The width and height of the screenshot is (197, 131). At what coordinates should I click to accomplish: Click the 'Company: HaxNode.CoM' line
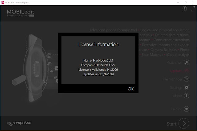tap(98, 65)
